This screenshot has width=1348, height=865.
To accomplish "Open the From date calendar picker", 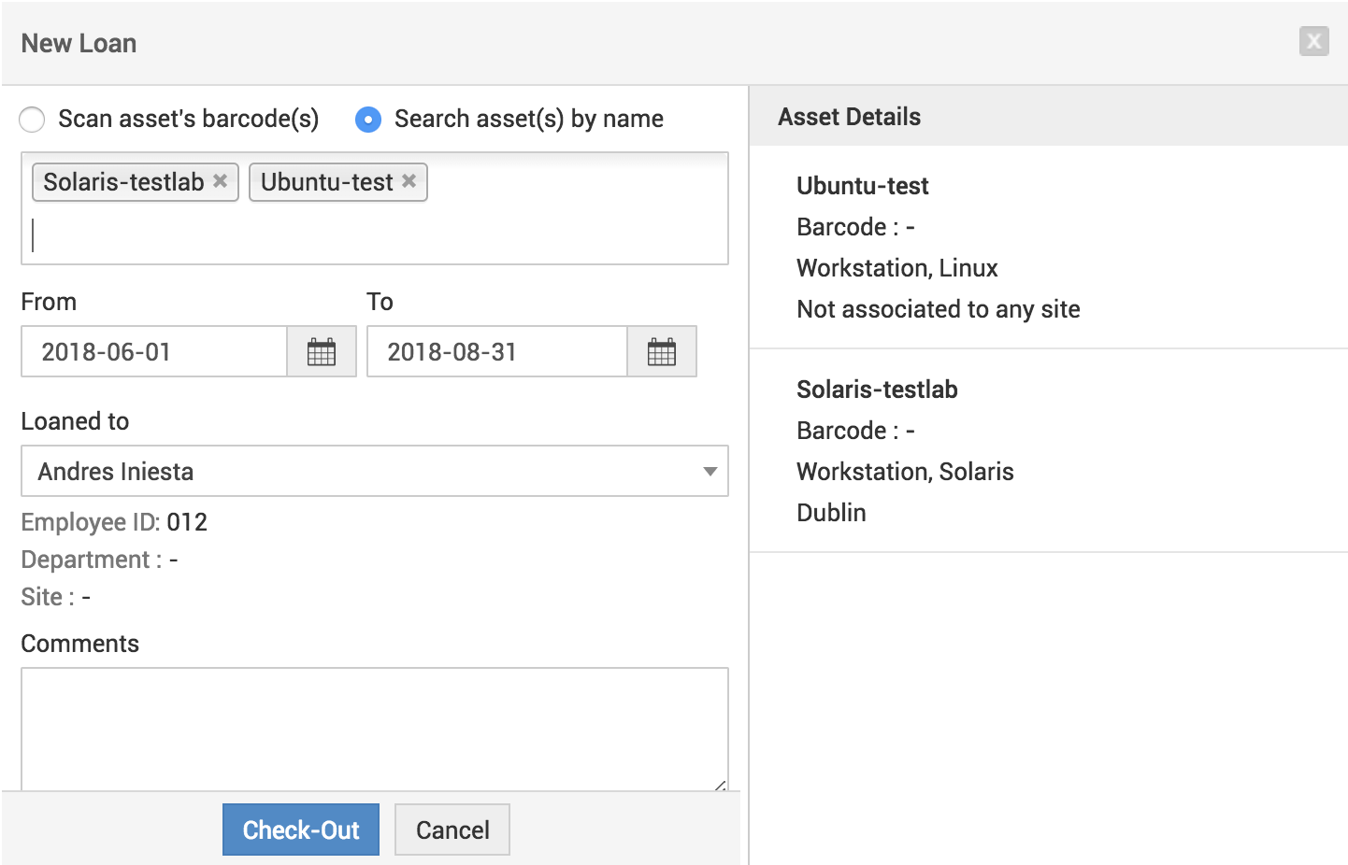I will 322,352.
